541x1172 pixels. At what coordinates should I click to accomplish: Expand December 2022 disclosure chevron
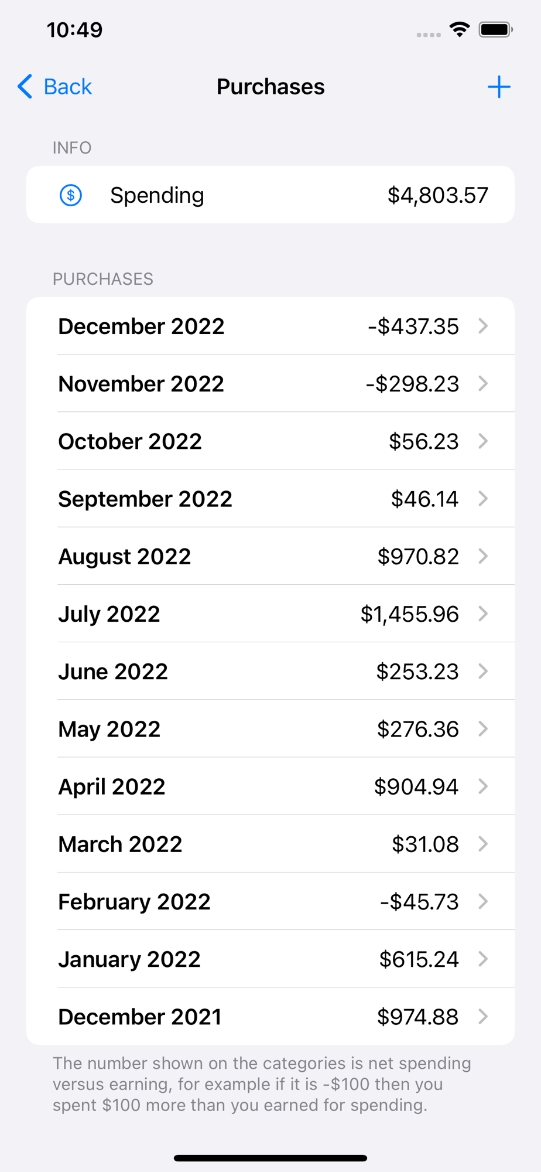[x=483, y=326]
